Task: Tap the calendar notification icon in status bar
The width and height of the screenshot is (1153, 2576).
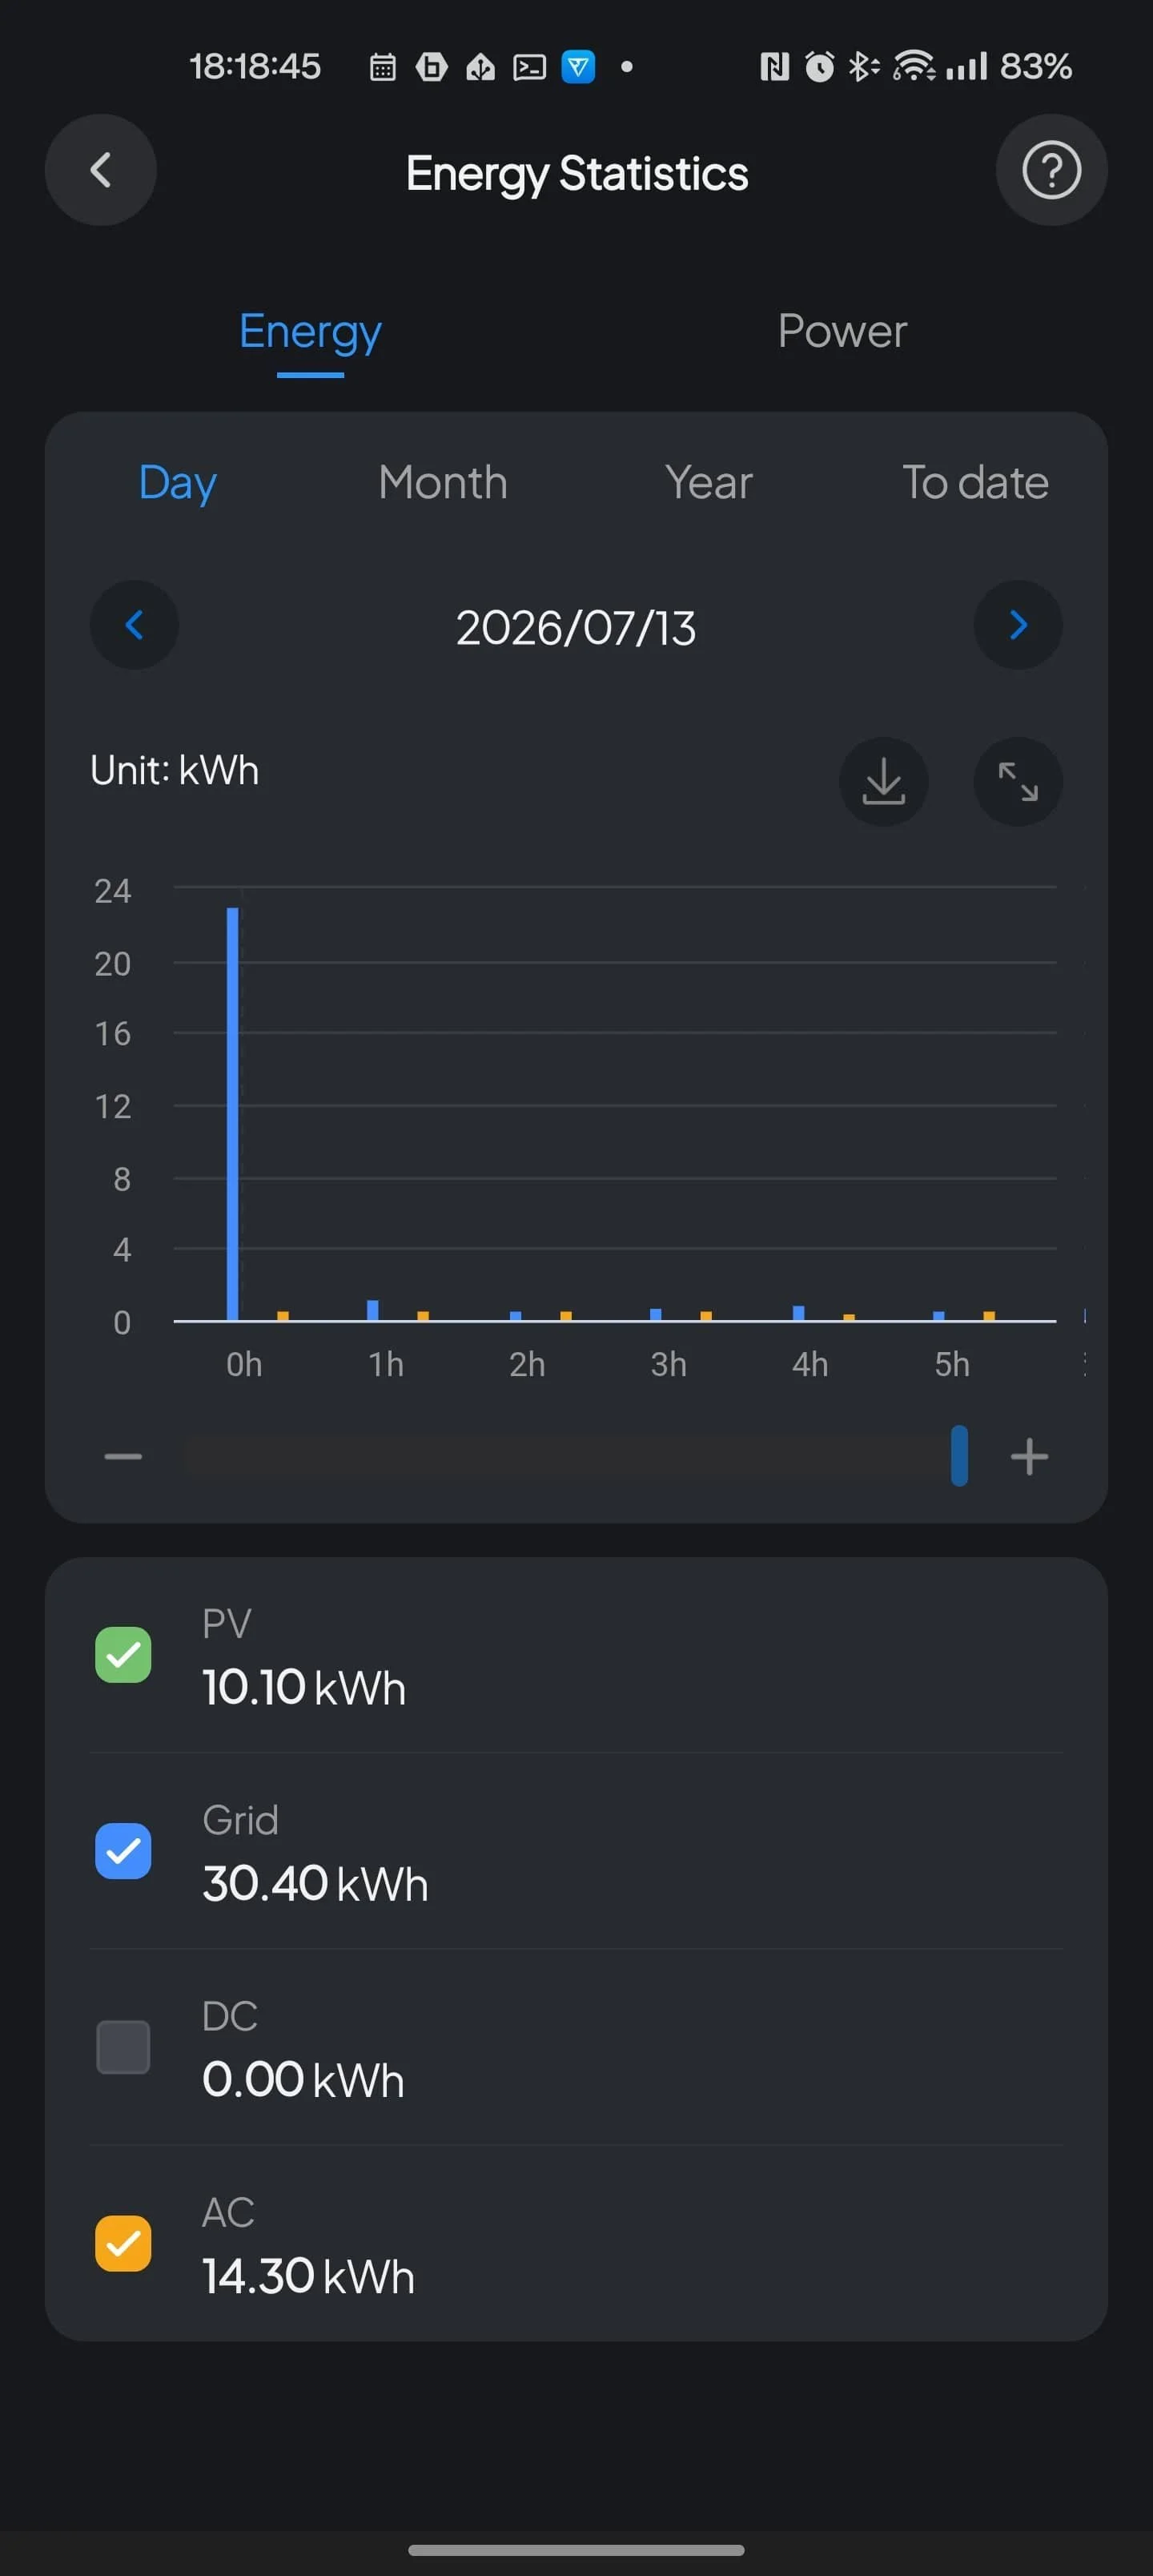Action: pyautogui.click(x=383, y=67)
